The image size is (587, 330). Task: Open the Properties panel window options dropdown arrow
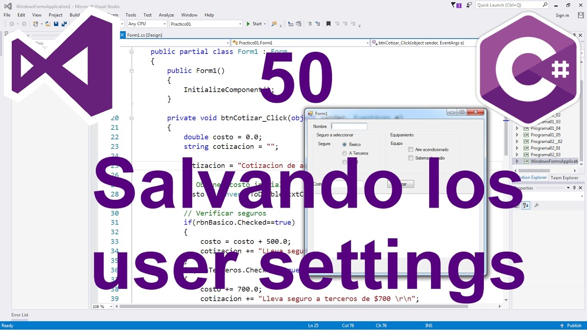569,188
